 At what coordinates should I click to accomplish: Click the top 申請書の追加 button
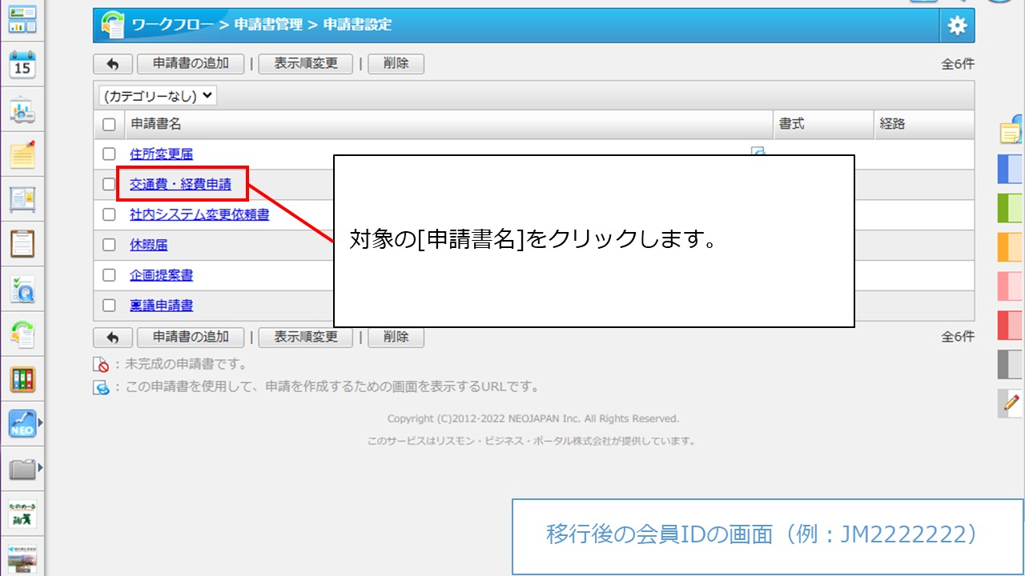point(191,64)
